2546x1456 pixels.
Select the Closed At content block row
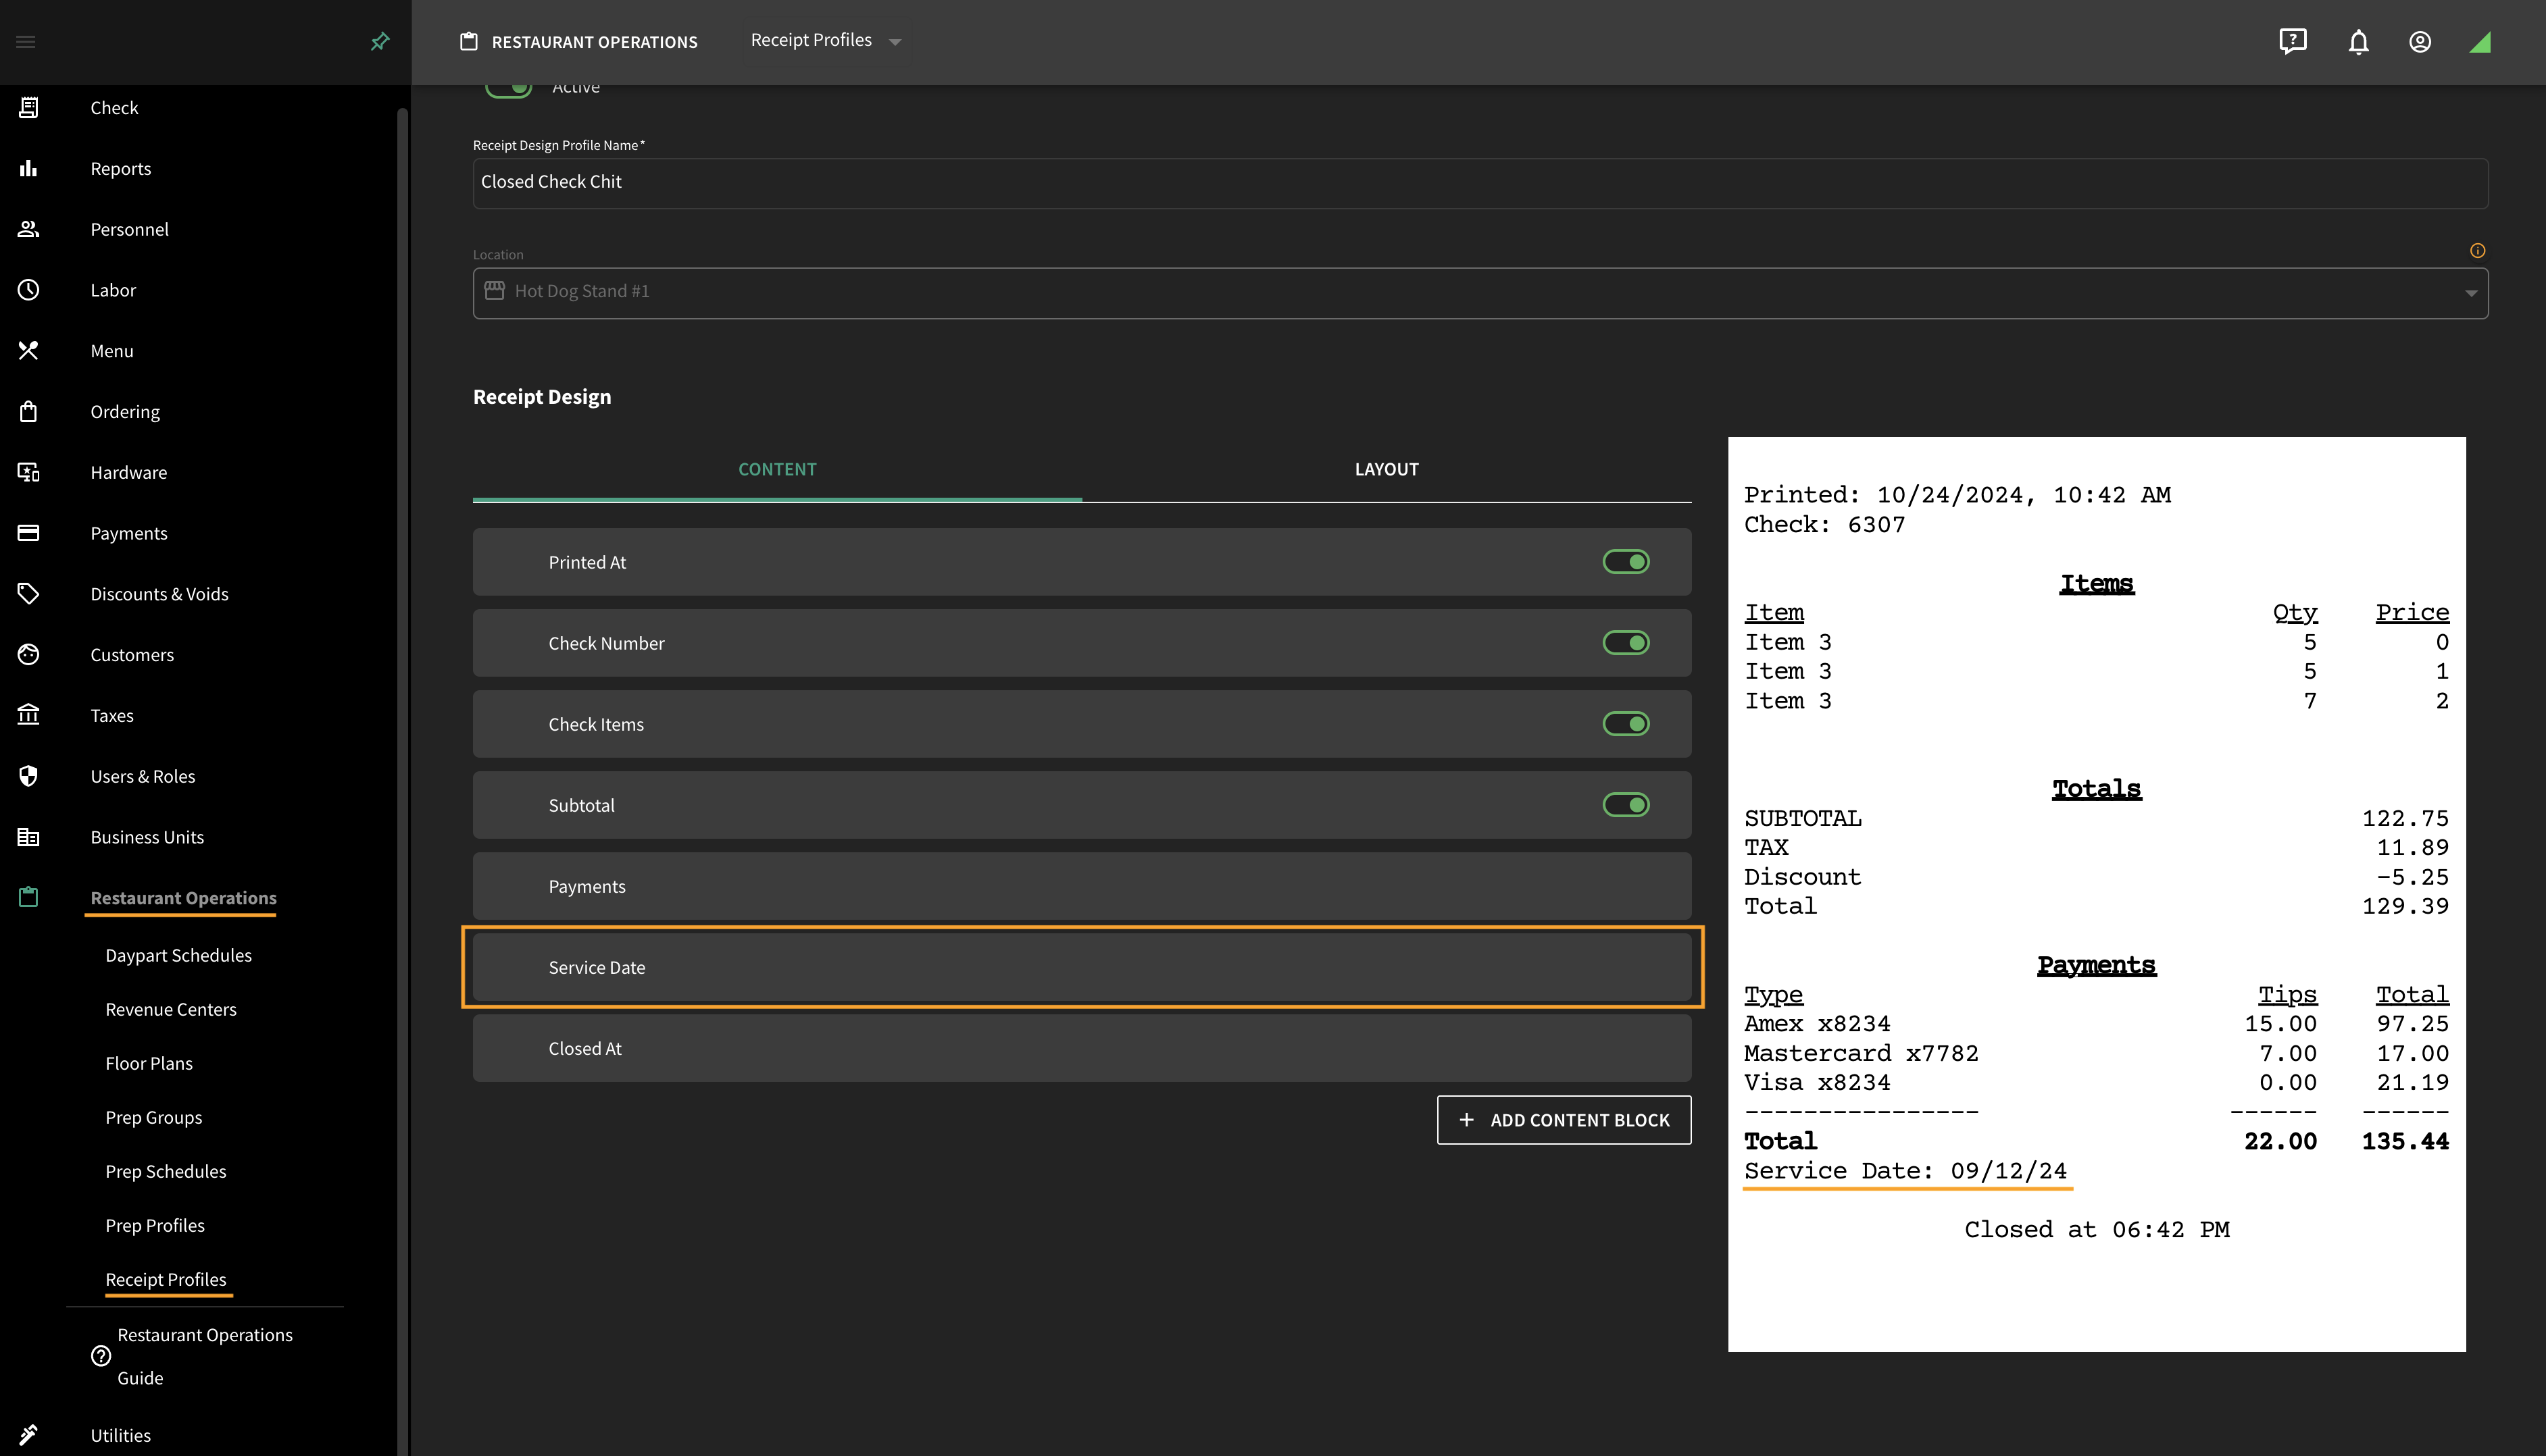point(1082,1048)
